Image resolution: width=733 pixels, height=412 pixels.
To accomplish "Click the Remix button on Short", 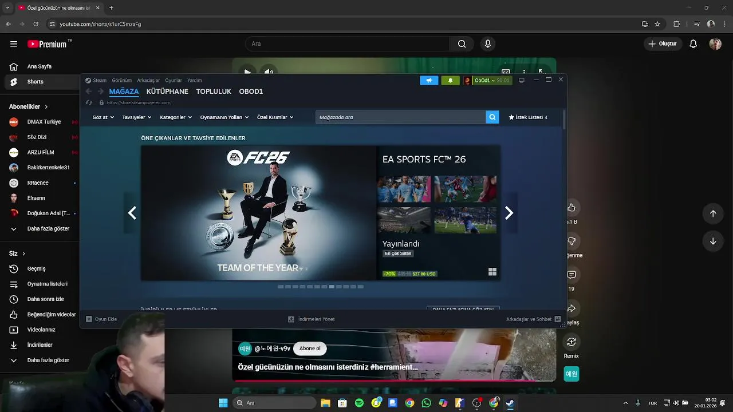I will [572, 342].
